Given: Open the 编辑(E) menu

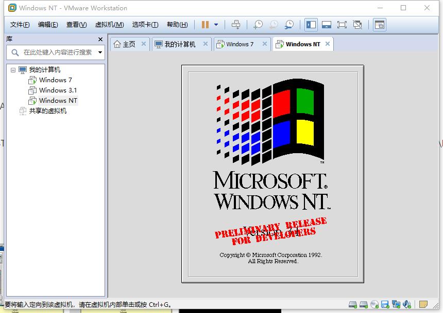Looking at the screenshot, I should [x=48, y=25].
